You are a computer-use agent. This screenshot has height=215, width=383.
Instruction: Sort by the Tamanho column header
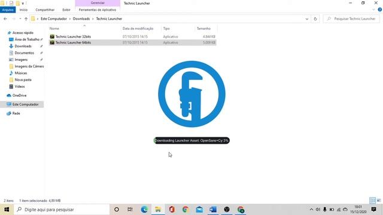(203, 29)
